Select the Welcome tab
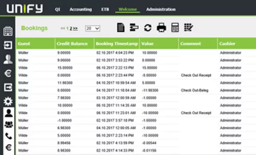 128,9
